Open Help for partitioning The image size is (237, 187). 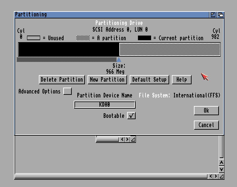tap(181, 80)
